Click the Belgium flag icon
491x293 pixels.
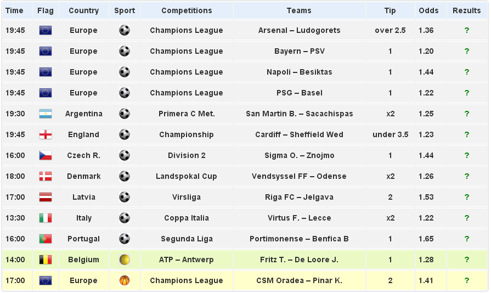pos(46,260)
